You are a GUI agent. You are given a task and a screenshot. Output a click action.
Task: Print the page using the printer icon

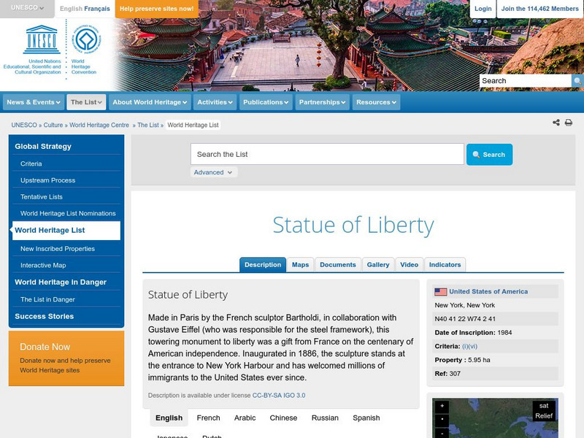tap(569, 123)
